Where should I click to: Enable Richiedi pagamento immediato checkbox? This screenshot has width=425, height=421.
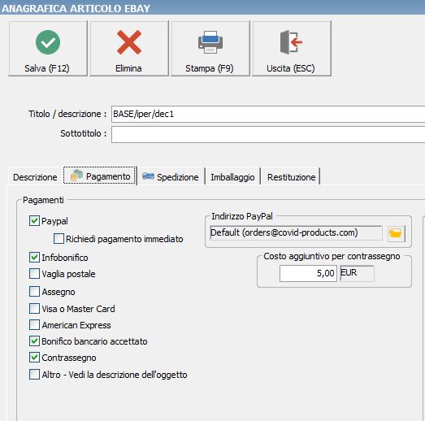(59, 239)
